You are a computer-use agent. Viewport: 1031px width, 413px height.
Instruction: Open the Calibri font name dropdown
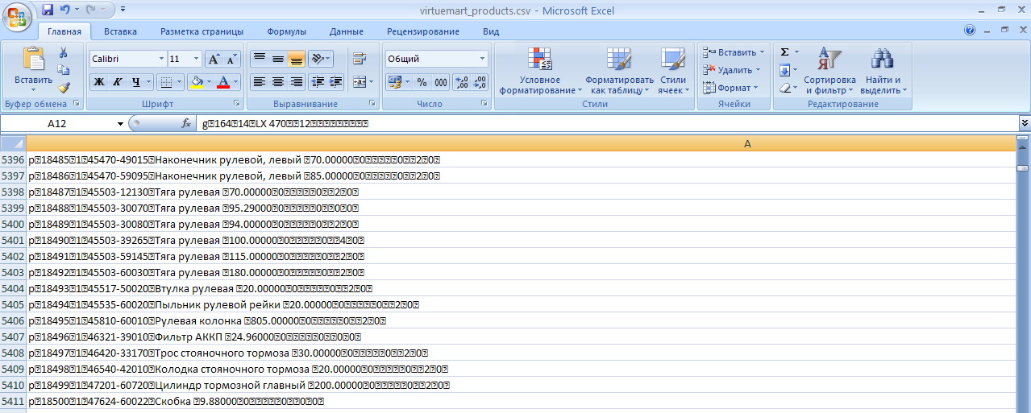160,59
